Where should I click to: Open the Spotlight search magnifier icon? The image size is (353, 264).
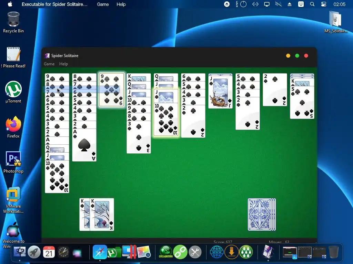pos(312,4)
